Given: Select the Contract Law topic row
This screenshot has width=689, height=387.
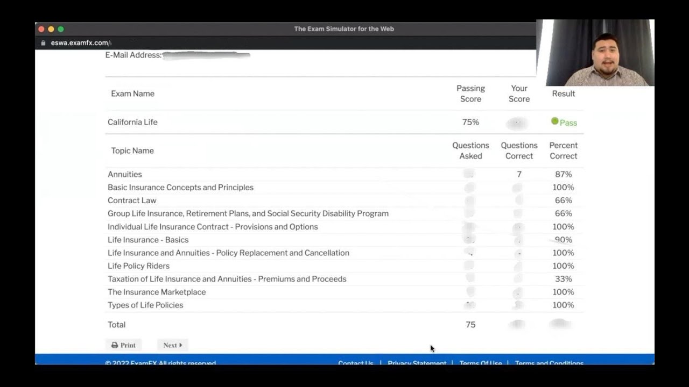Looking at the screenshot, I should click(132, 200).
